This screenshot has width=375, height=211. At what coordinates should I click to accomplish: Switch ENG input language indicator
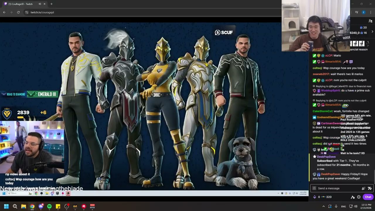click(x=343, y=207)
